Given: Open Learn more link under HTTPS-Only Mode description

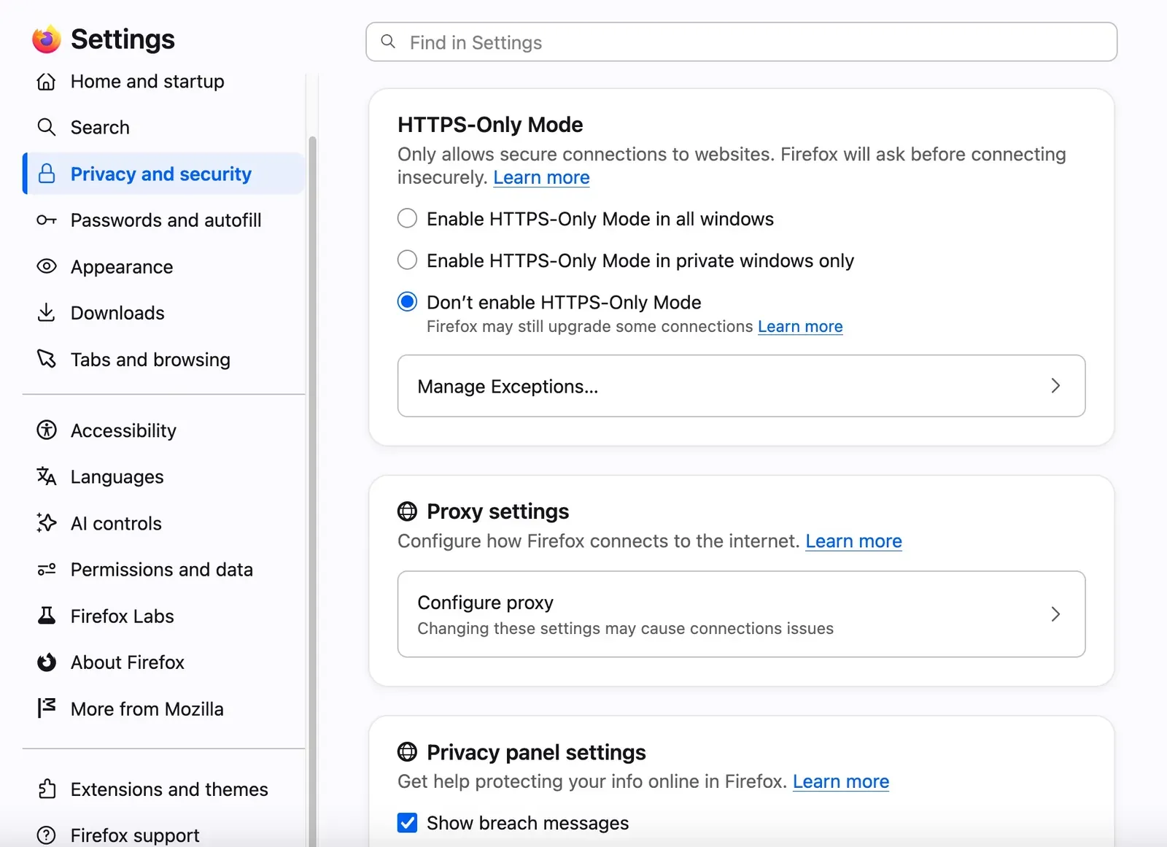Looking at the screenshot, I should click(x=541, y=177).
